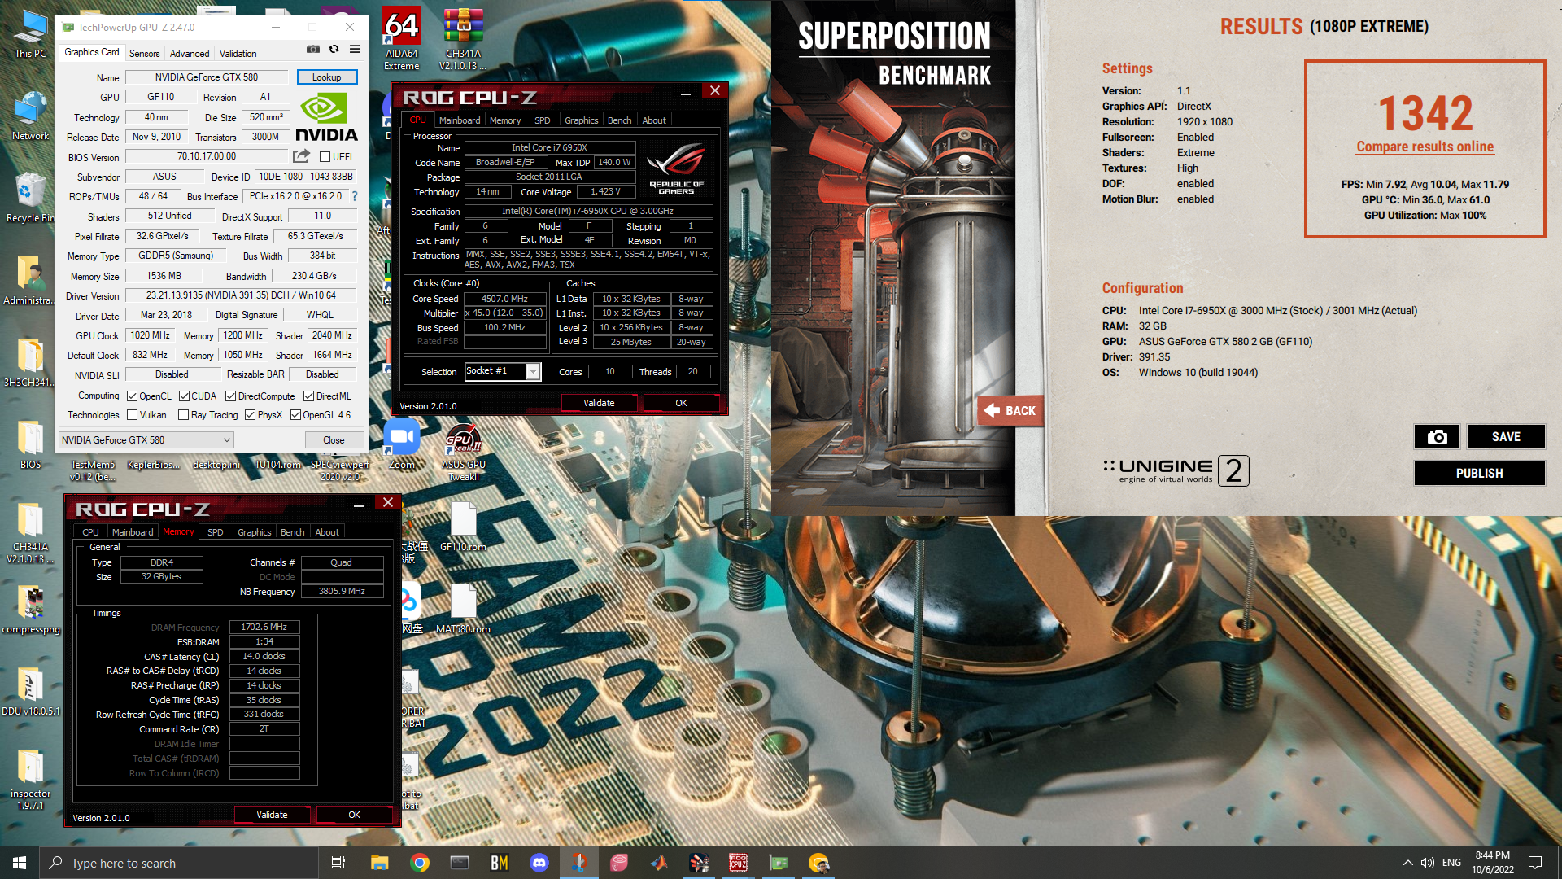Open the Socket #1 selection dropdown

pyautogui.click(x=502, y=371)
